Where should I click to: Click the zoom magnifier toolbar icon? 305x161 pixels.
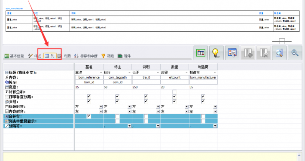pos(295,53)
